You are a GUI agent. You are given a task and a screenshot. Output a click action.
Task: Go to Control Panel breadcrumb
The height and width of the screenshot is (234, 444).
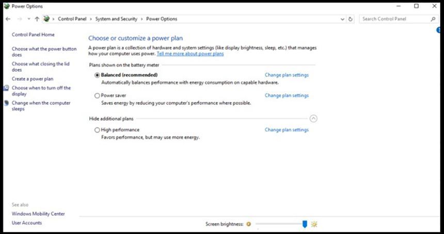[x=73, y=19]
